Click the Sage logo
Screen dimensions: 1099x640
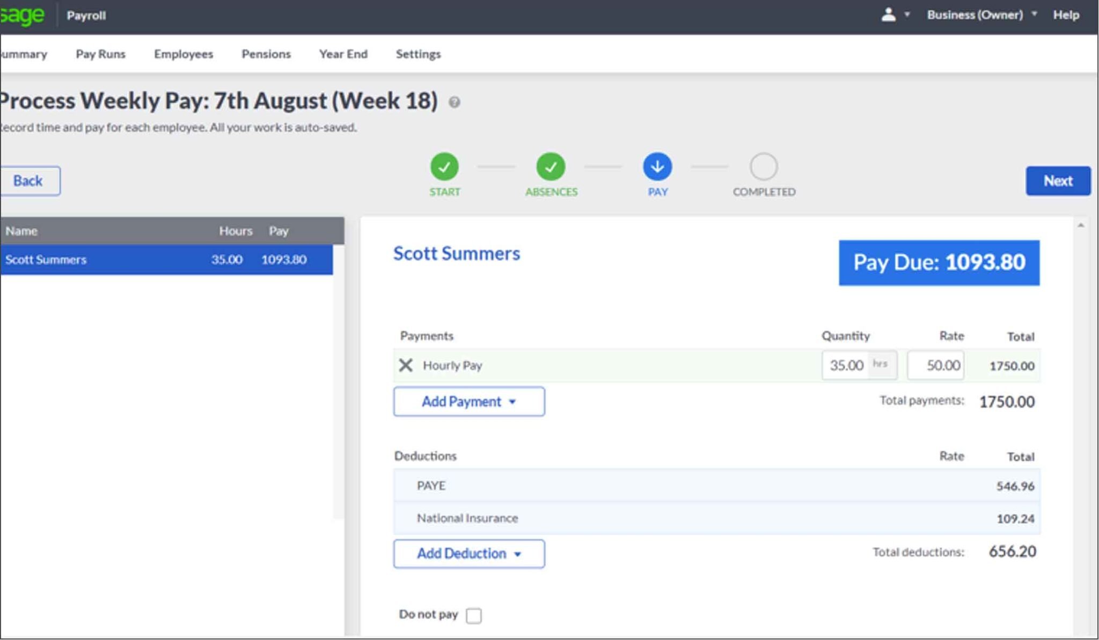coord(21,14)
